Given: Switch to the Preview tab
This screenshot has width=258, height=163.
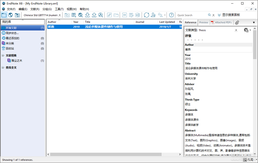Looking at the screenshot, I should [204, 23].
